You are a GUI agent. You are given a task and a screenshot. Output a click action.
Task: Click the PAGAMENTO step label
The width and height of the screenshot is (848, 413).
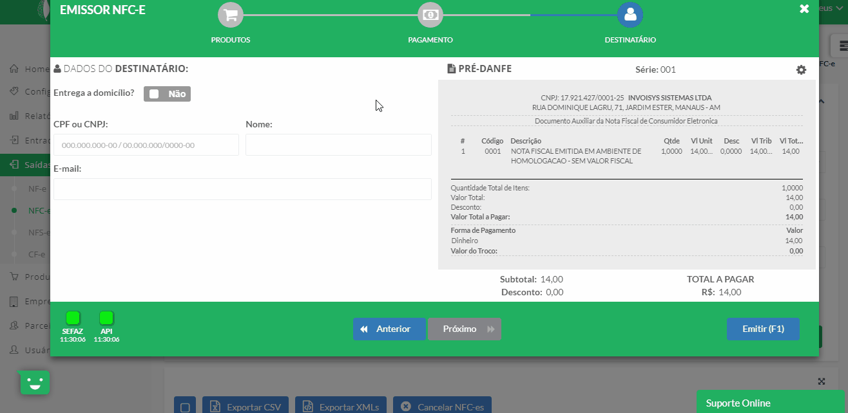430,40
